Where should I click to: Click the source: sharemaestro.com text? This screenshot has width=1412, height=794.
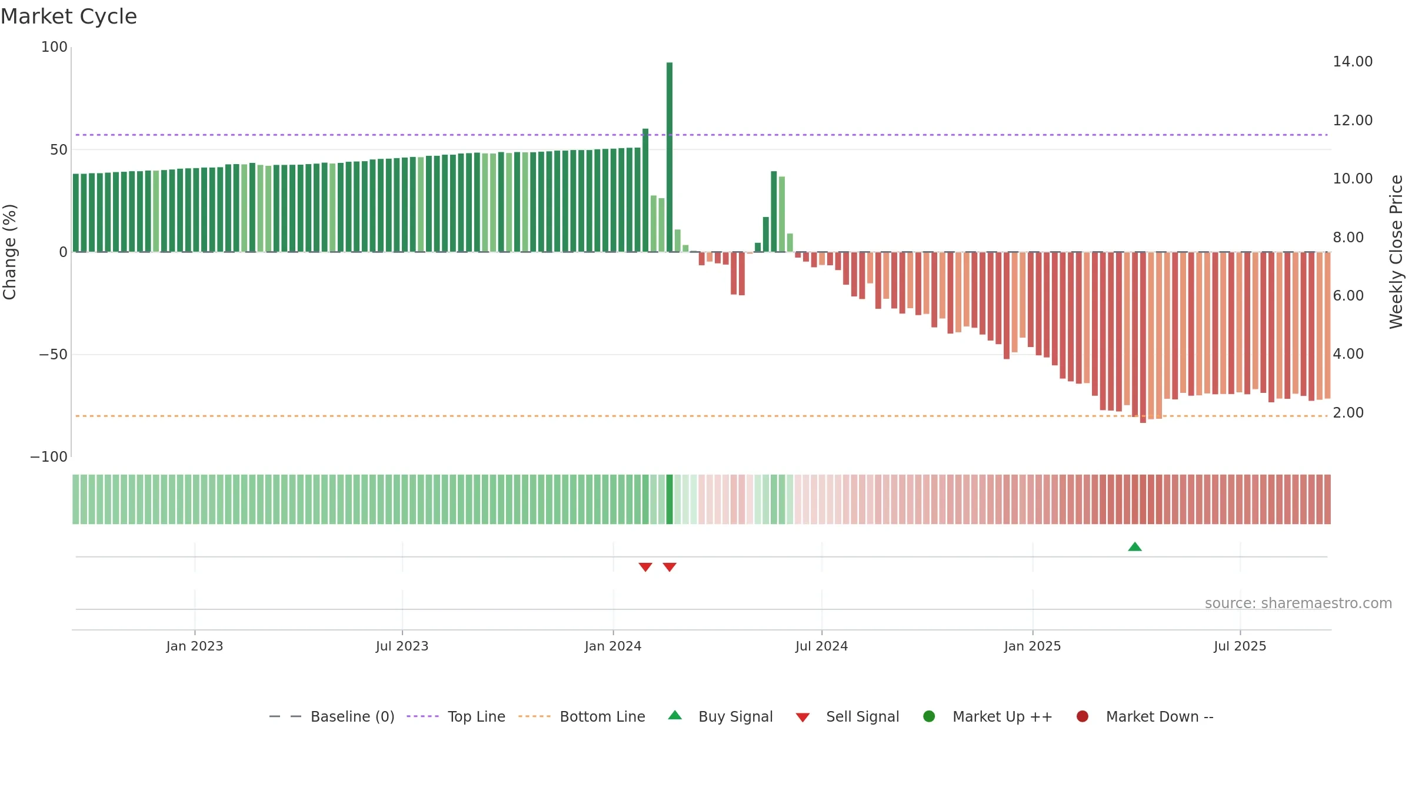point(1298,603)
